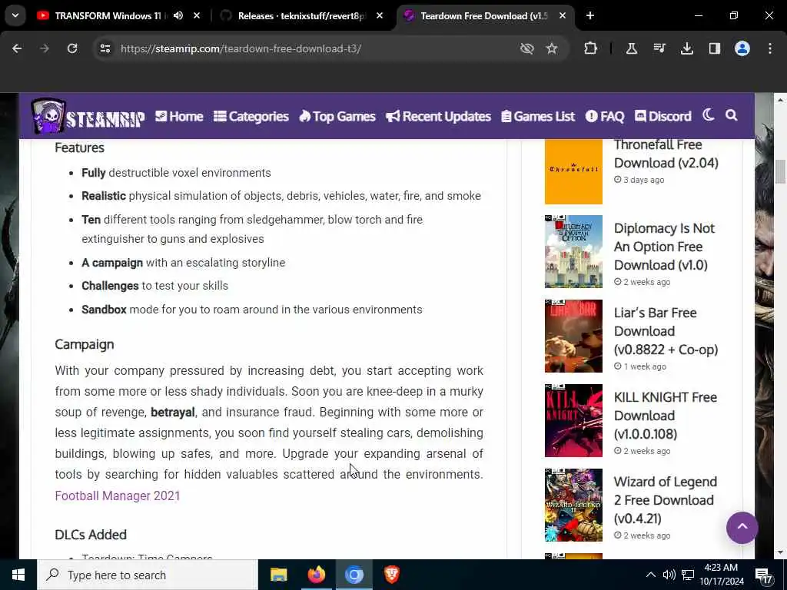
Task: Click the KILL KNIGHT thumbnail
Action: [573, 420]
